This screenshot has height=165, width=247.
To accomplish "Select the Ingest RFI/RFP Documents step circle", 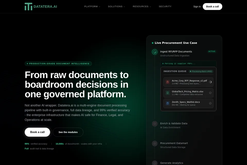I will click(x=155, y=52).
